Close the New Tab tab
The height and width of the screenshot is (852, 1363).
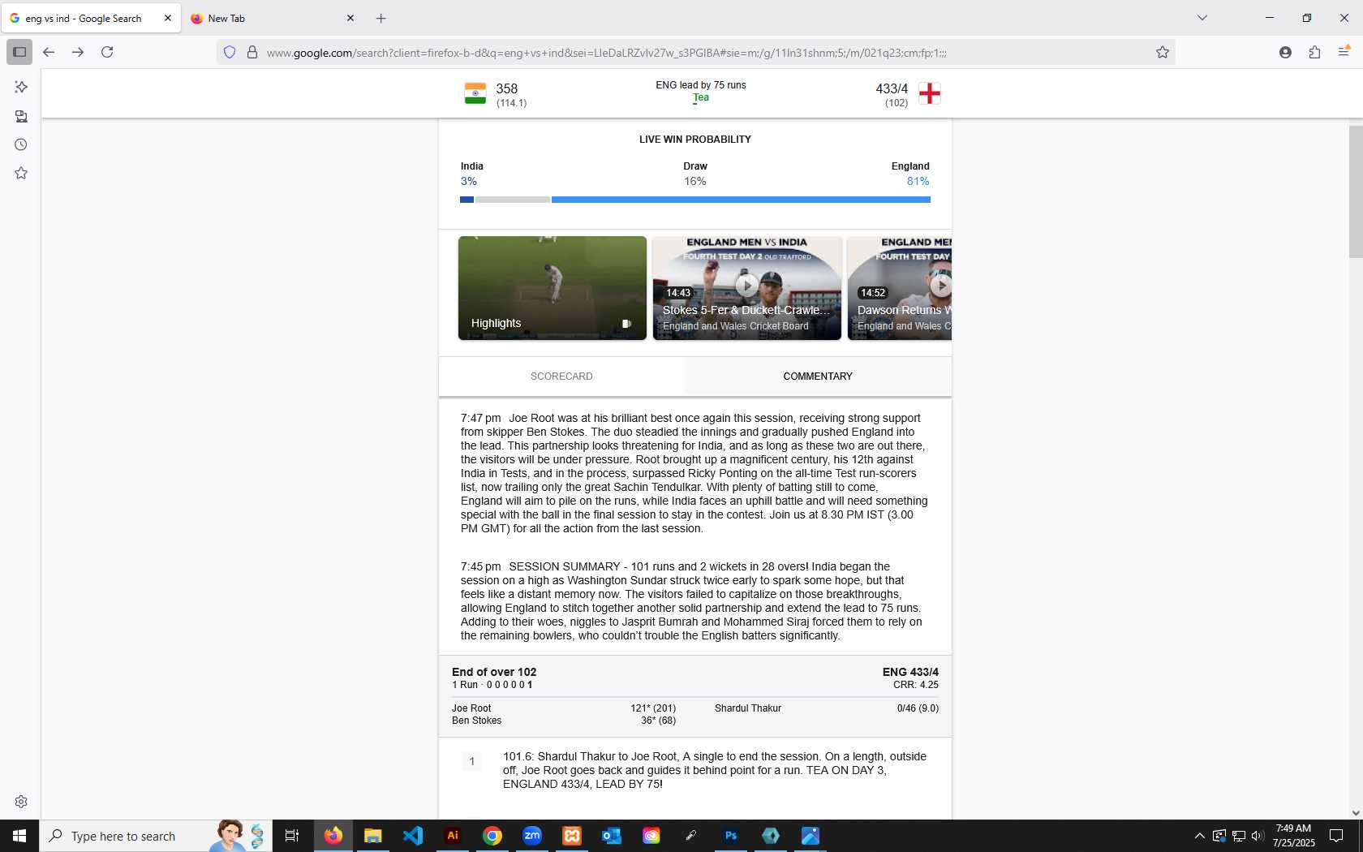tap(350, 18)
